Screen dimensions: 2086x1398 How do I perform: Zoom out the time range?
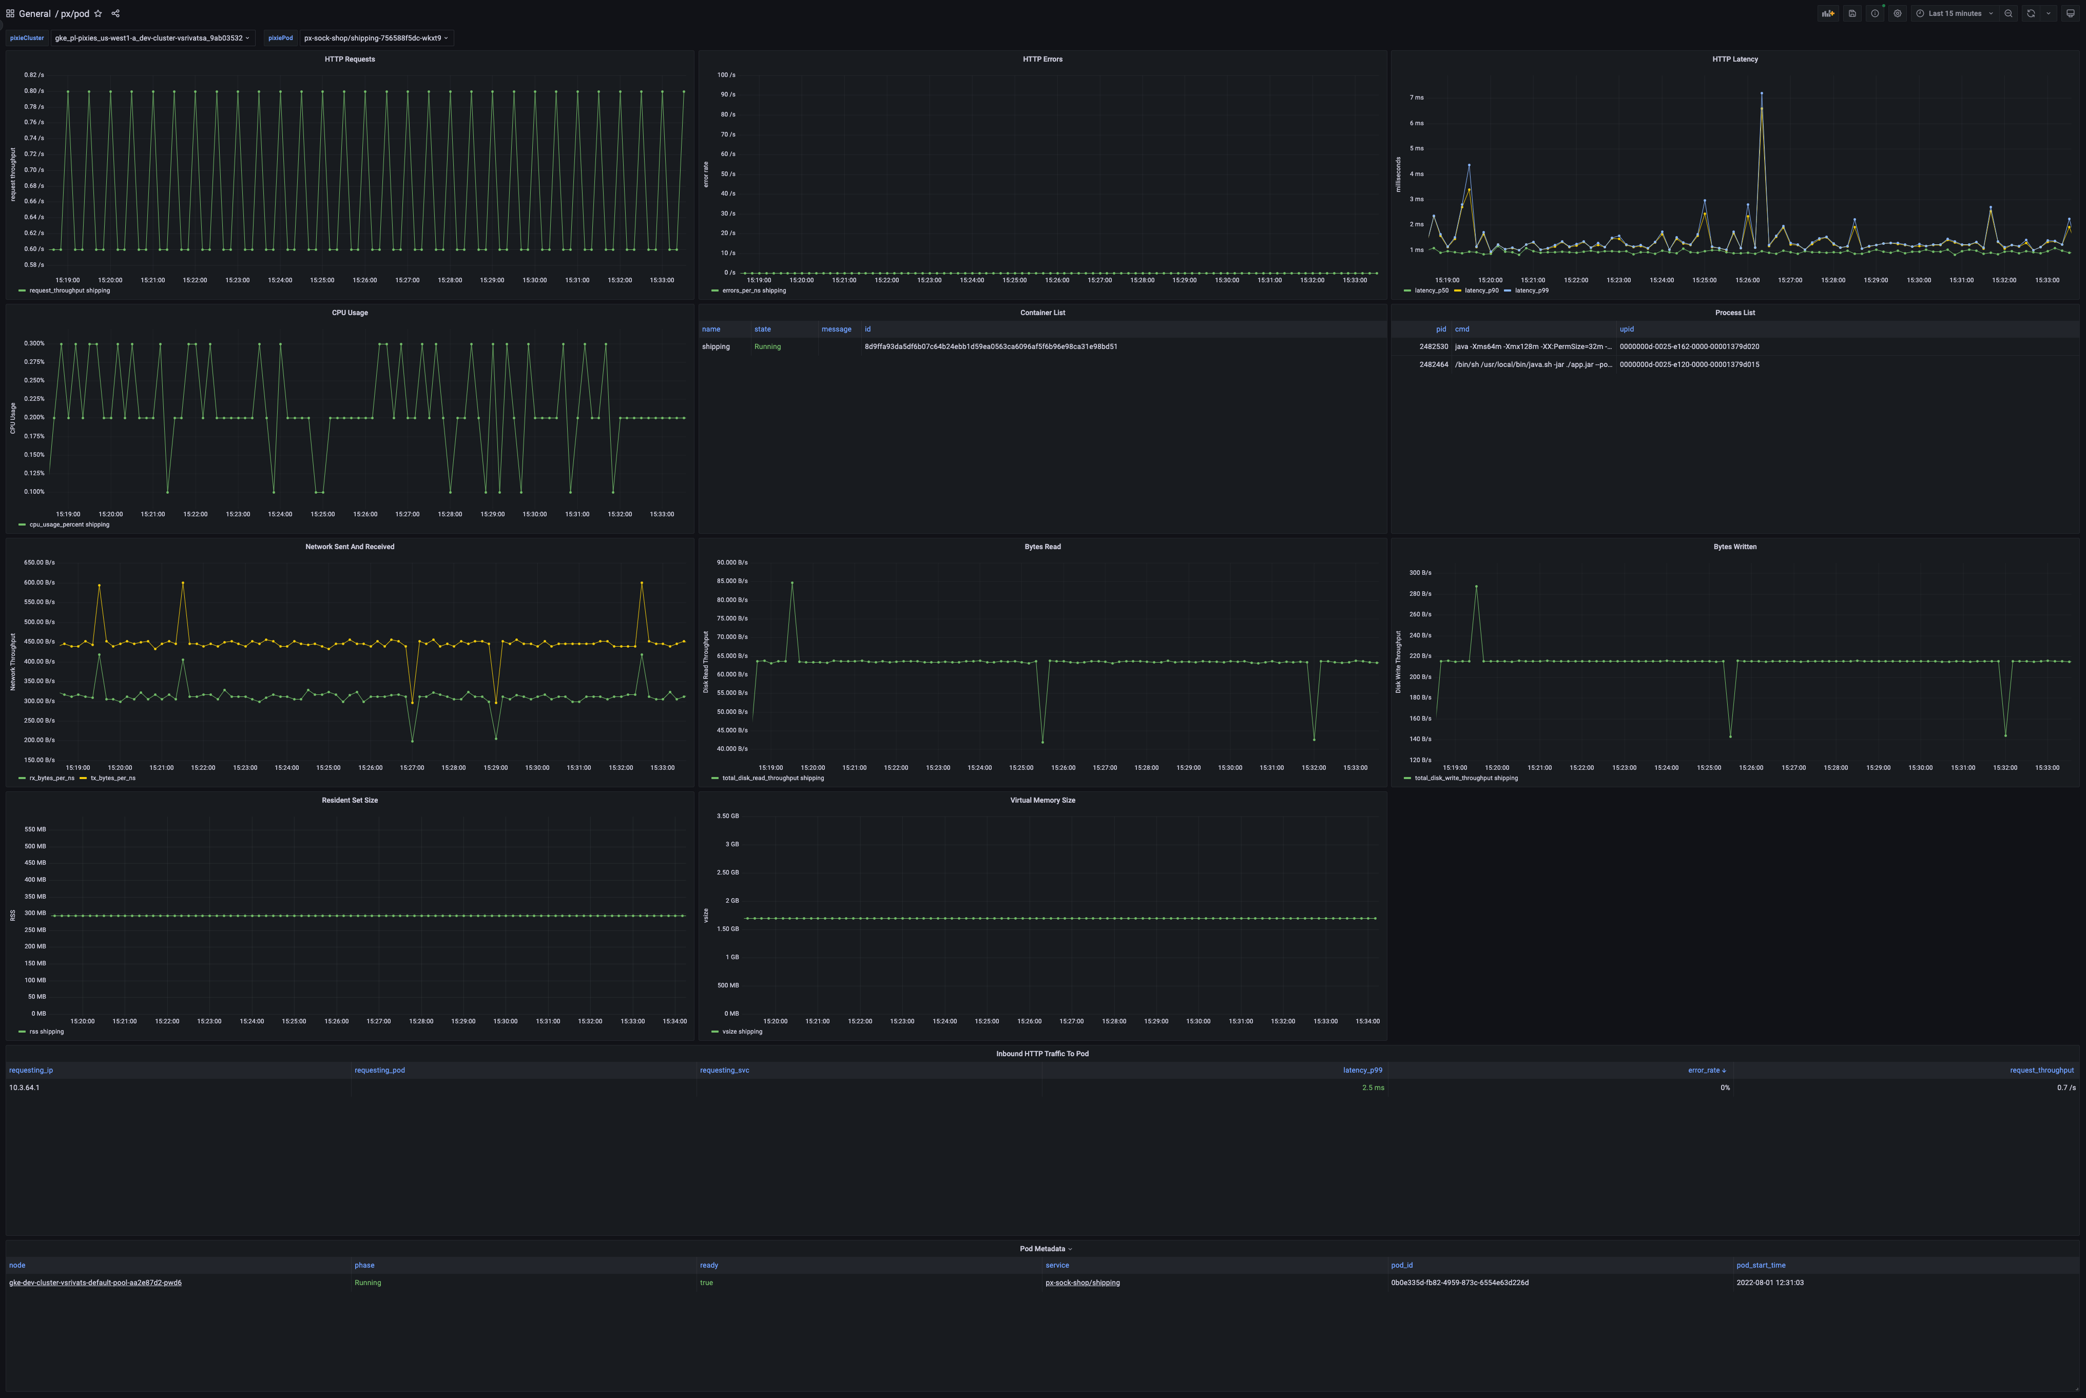pyautogui.click(x=2008, y=13)
